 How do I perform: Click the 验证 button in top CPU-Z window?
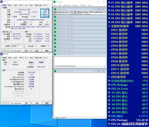click(37, 51)
